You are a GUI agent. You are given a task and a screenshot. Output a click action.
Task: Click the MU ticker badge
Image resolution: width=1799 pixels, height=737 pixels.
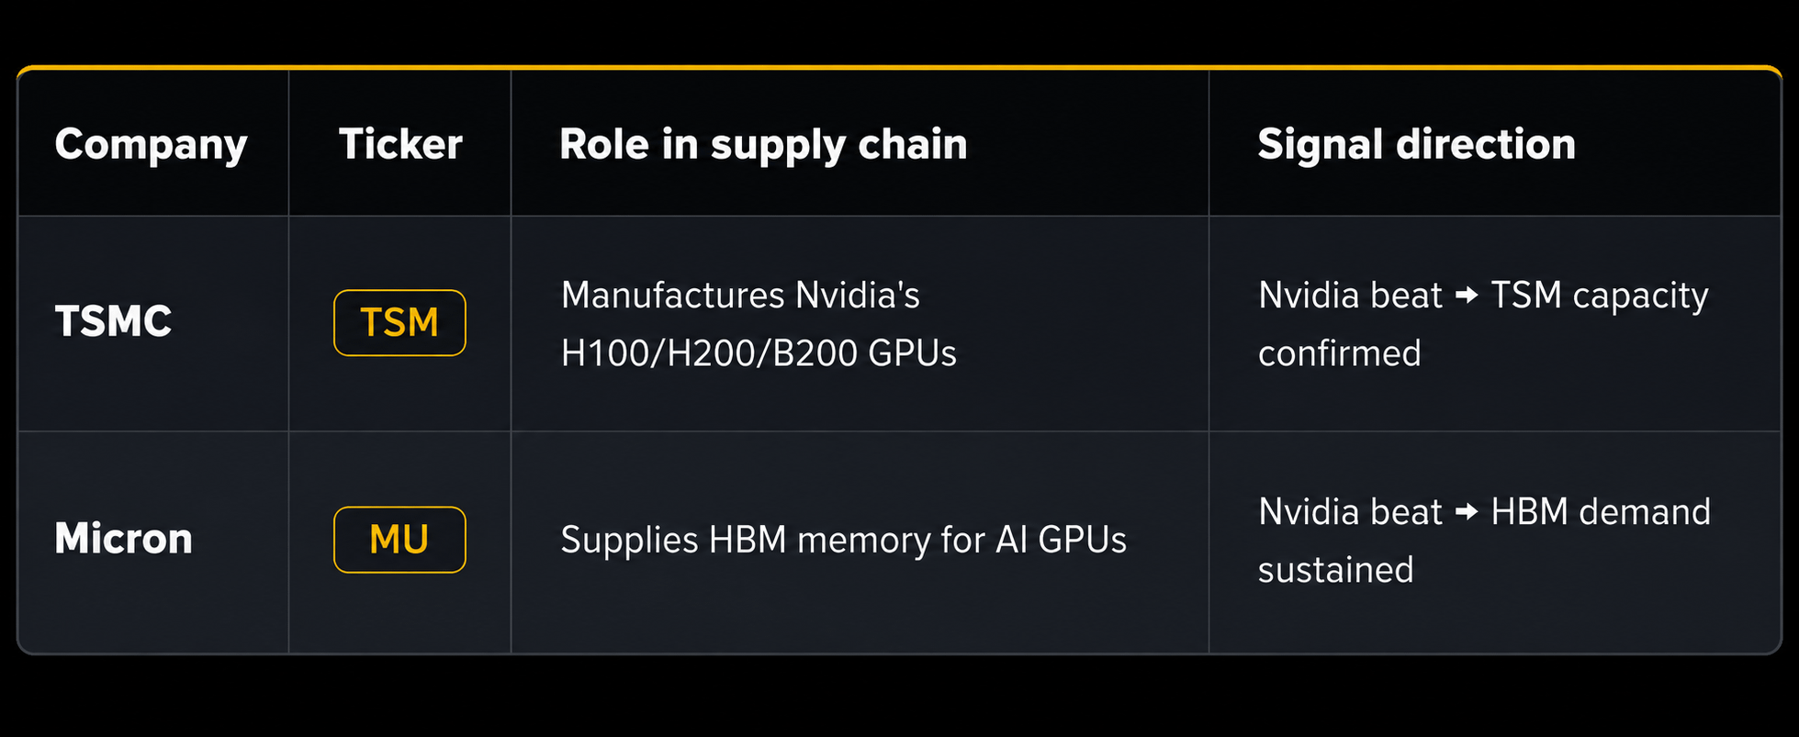399,540
